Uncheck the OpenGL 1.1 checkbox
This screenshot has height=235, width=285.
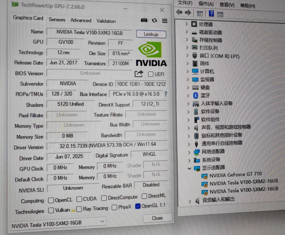(x=138, y=206)
